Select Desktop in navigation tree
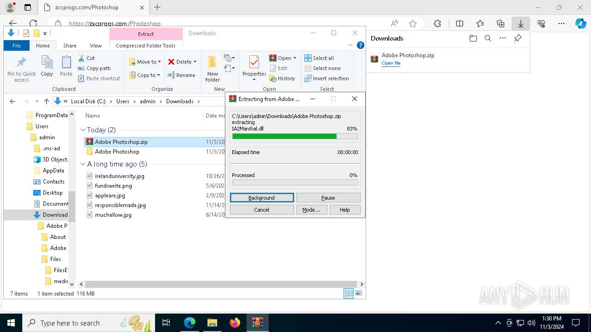 pos(48,193)
